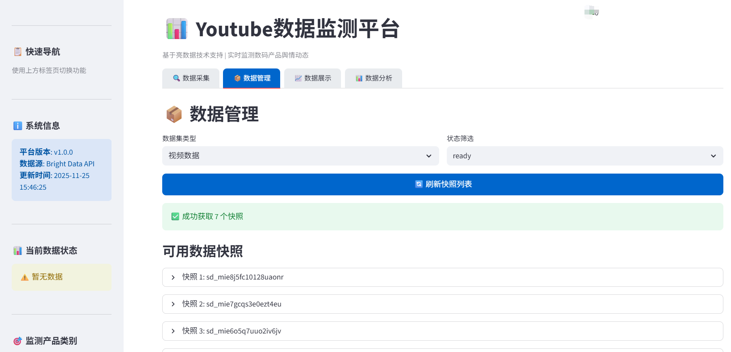Screen dimensions: 731x352
Task: Click the 监测产品类别 sidebar heading
Action: 52,341
